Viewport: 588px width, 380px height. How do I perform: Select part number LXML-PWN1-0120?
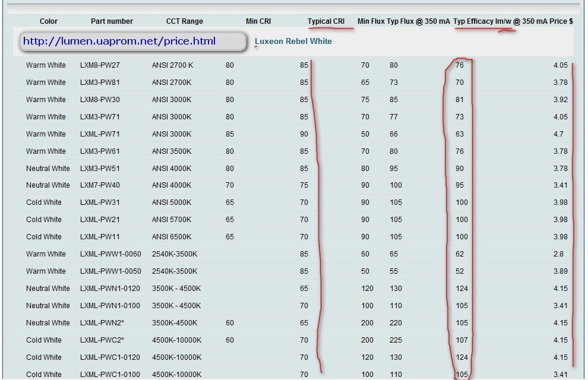click(x=110, y=289)
